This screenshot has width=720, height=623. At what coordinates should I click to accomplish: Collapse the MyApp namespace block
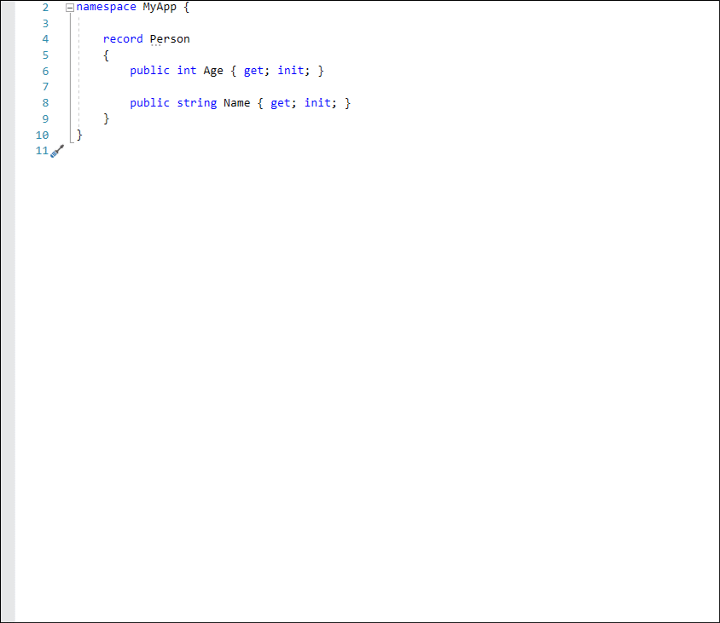click(x=70, y=8)
